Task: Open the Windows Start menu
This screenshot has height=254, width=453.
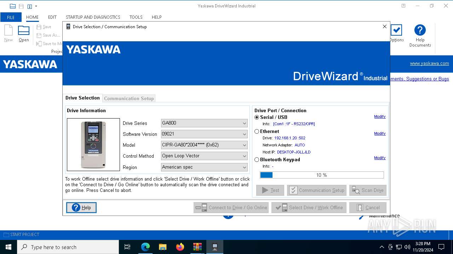Action: (8, 247)
